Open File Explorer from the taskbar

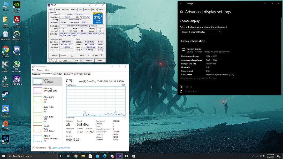point(83,156)
